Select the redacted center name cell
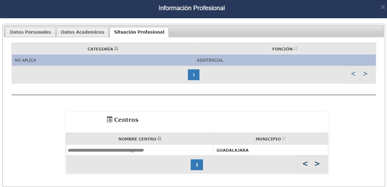The height and width of the screenshot is (187, 387). pos(139,150)
